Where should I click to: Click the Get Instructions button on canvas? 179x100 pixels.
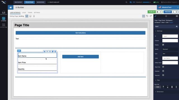[81, 33]
